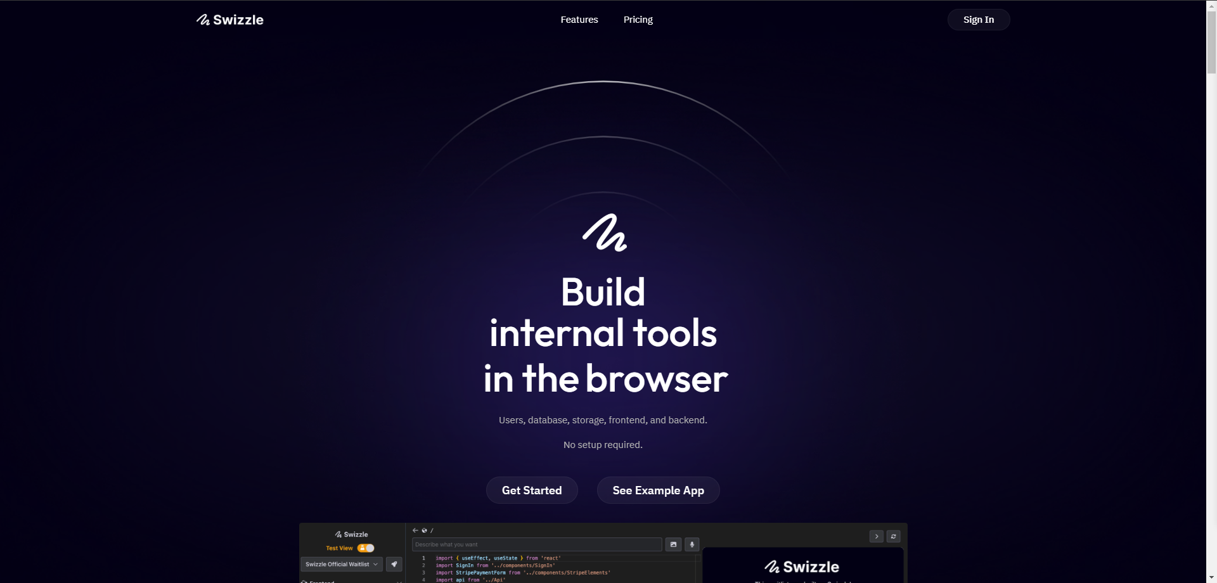Click the scrollbar up arrow

1211,4
